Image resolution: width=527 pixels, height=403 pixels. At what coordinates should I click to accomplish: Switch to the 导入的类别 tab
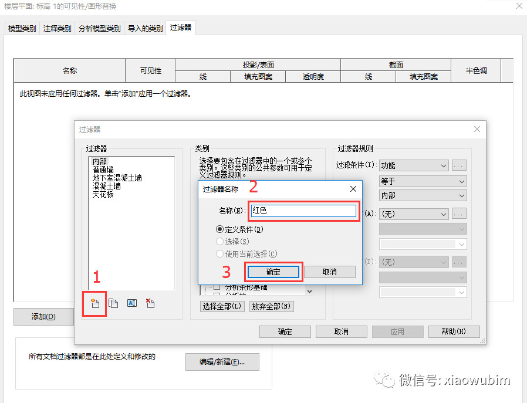(145, 29)
